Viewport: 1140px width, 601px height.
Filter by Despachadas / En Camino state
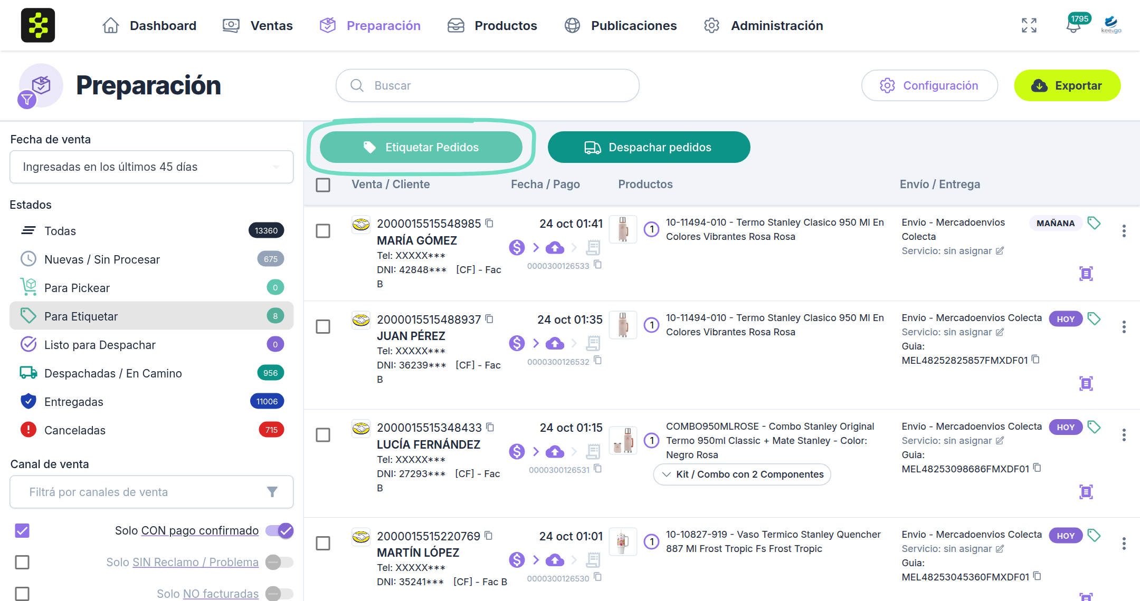[151, 373]
